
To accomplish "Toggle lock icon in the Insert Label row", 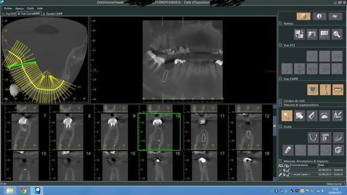I will point(288,174).
